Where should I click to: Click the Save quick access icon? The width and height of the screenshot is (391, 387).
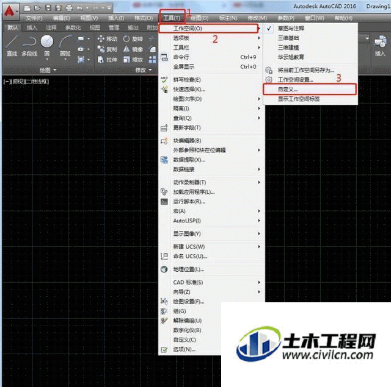tap(48, 8)
